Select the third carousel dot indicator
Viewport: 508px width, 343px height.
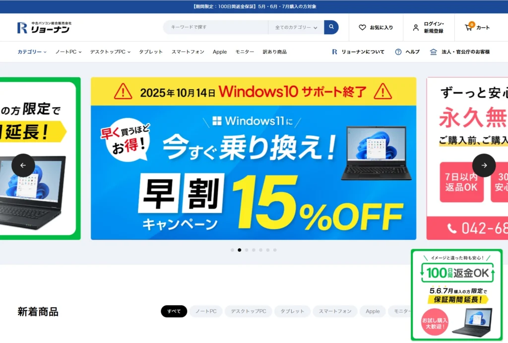[247, 250]
